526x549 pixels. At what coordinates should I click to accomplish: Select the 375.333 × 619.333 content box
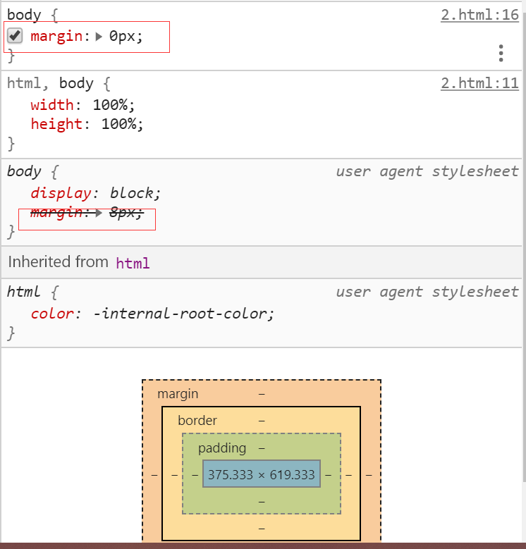262,474
